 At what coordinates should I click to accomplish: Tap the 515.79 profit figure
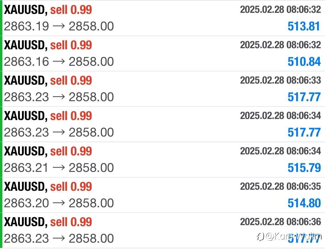click(x=304, y=168)
